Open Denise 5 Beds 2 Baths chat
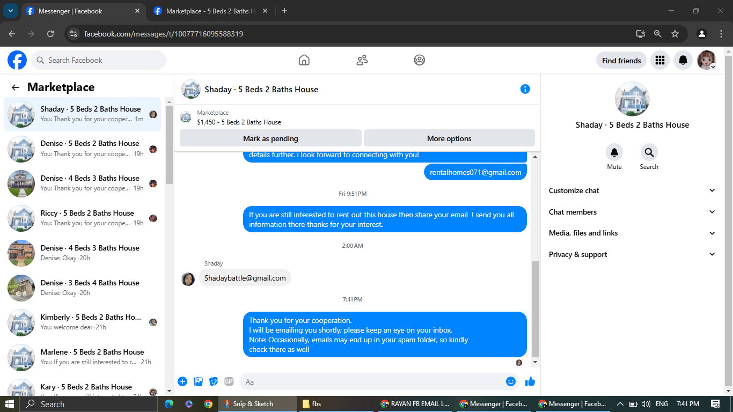The height and width of the screenshot is (412, 733). point(82,149)
